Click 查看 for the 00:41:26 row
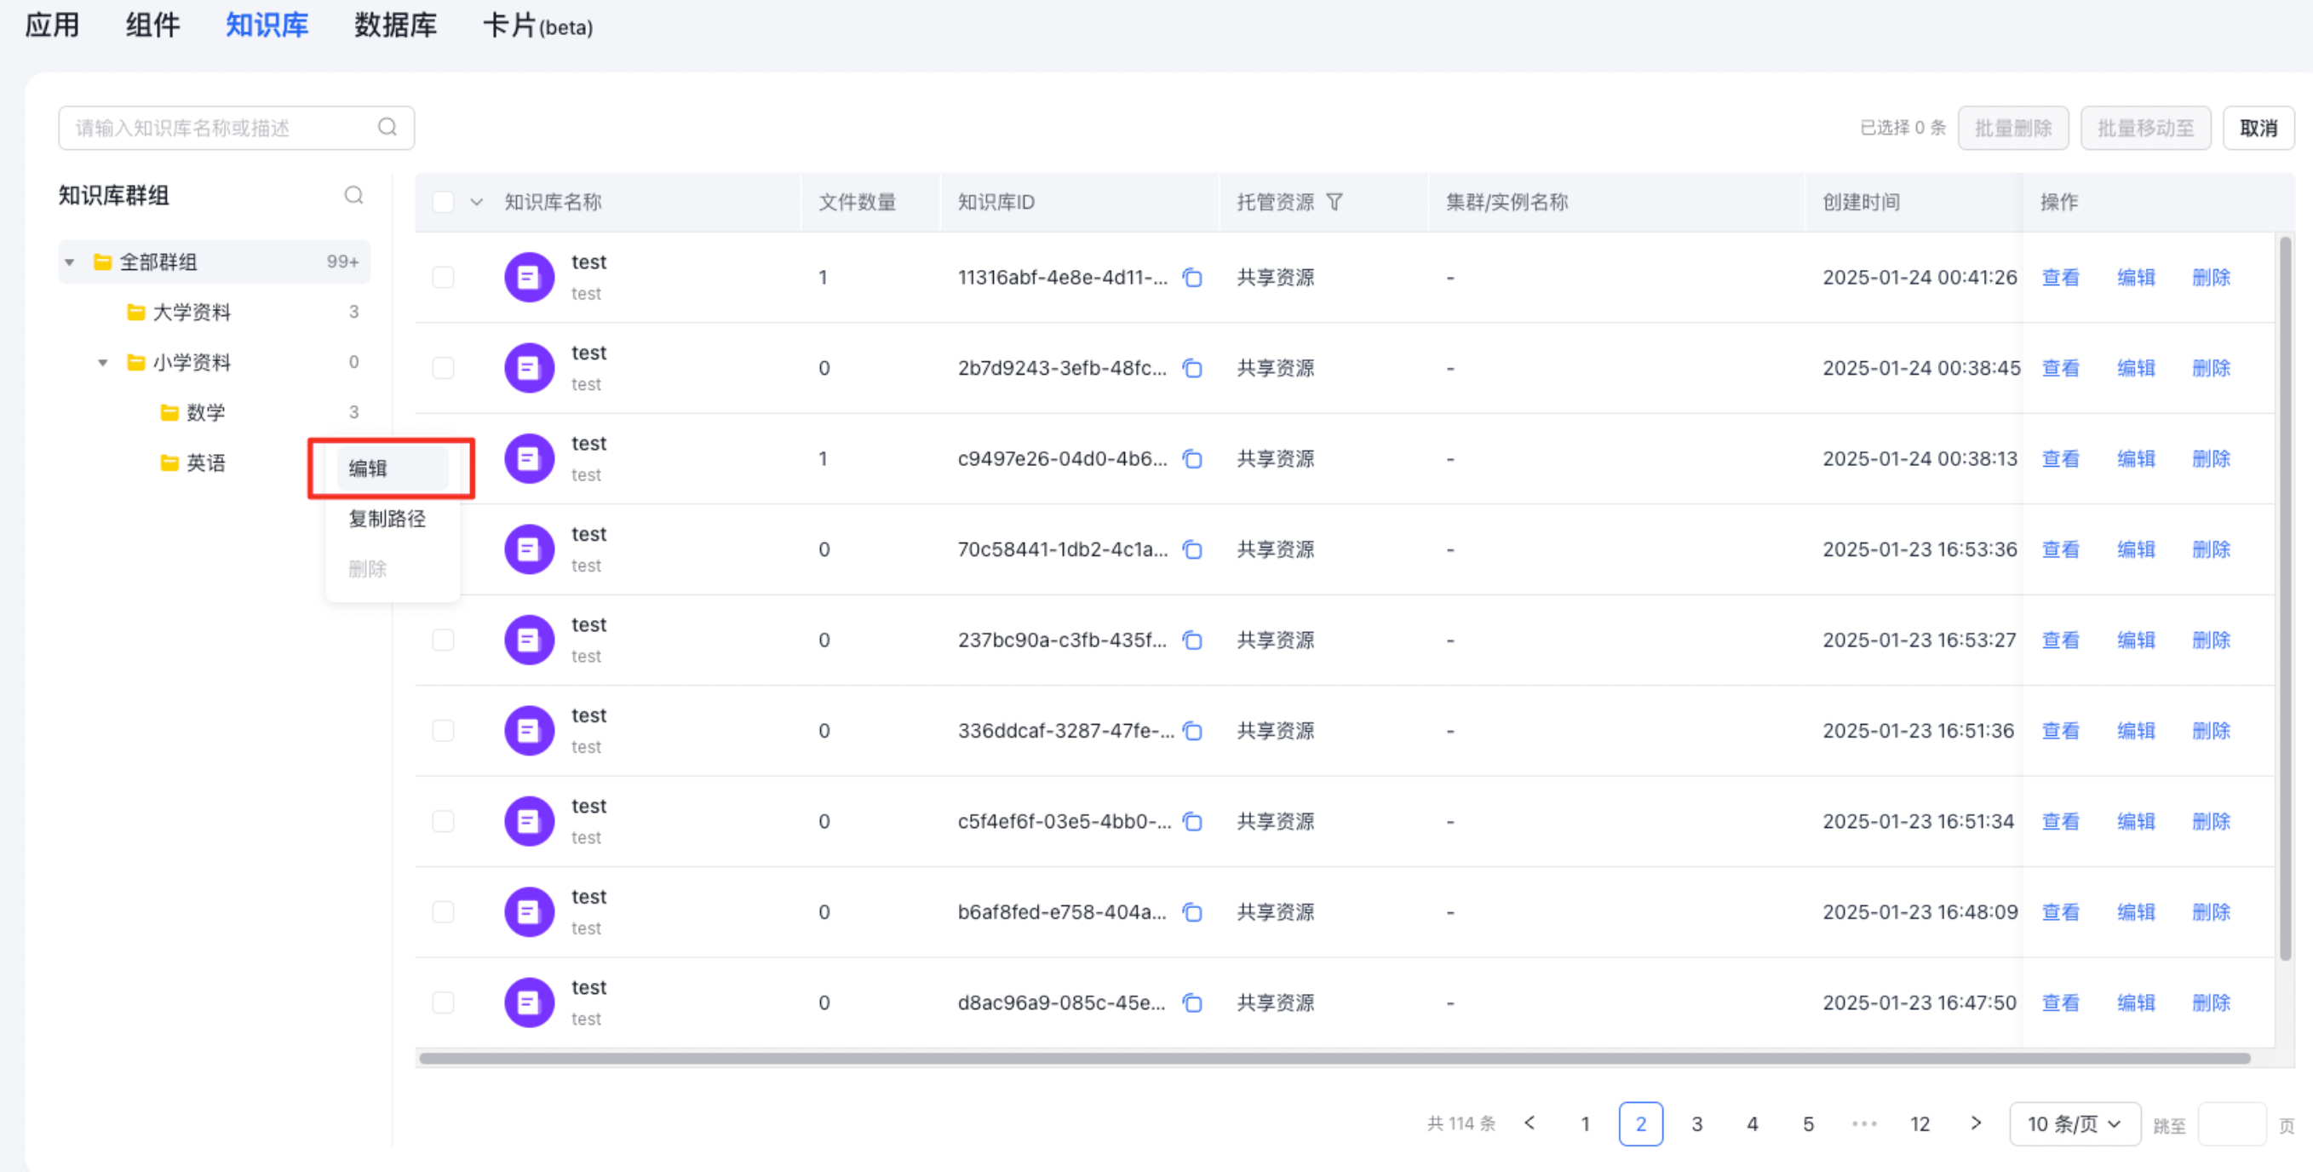The height and width of the screenshot is (1172, 2313). pyautogui.click(x=2060, y=278)
